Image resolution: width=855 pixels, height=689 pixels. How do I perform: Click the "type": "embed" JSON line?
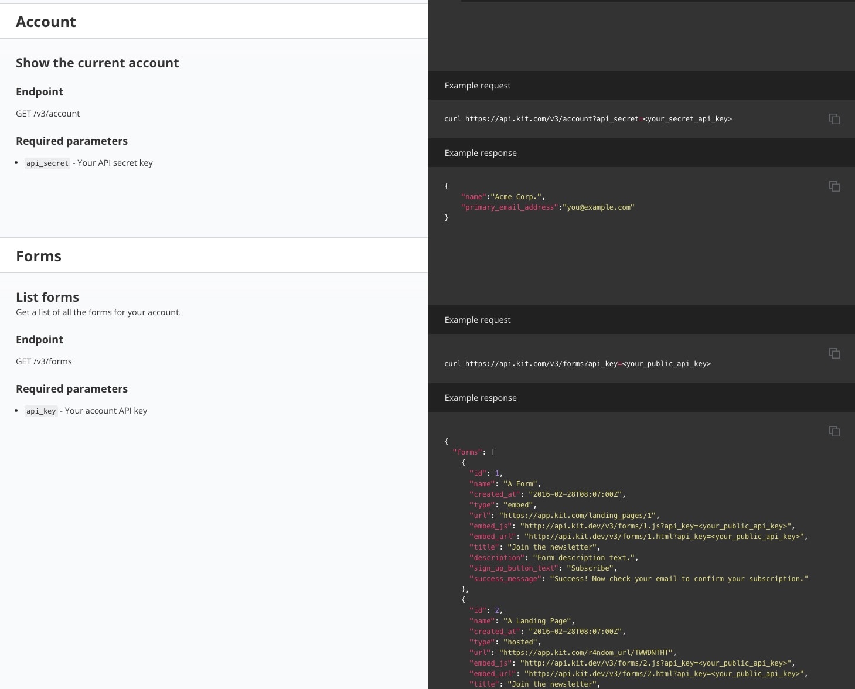(x=503, y=505)
